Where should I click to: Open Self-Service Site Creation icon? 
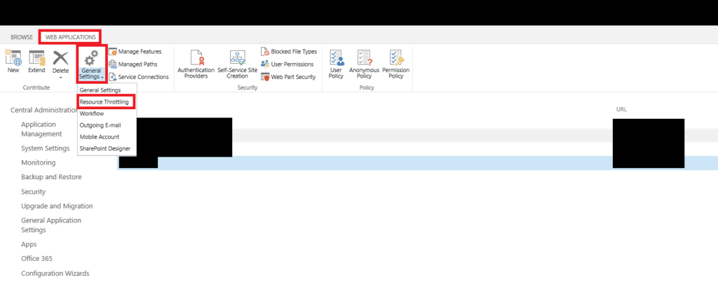[x=237, y=57]
